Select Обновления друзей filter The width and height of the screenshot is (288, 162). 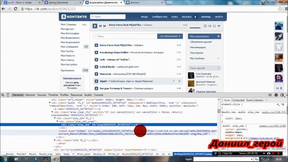pyautogui.click(x=201, y=42)
